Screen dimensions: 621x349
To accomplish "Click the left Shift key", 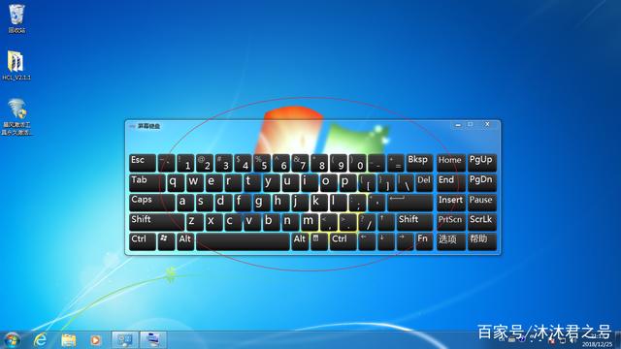I will point(156,222).
